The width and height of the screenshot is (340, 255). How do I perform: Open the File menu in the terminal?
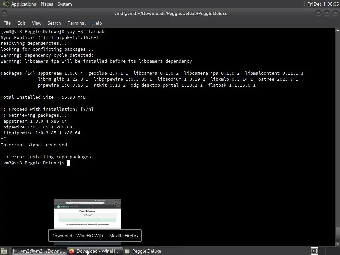tap(7, 23)
